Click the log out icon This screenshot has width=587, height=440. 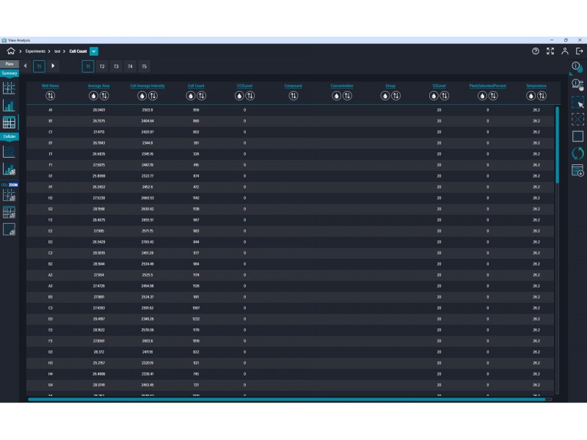(x=579, y=51)
